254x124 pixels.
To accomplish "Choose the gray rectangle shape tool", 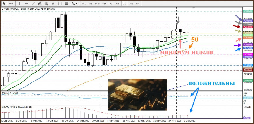I will pos(66,3).
